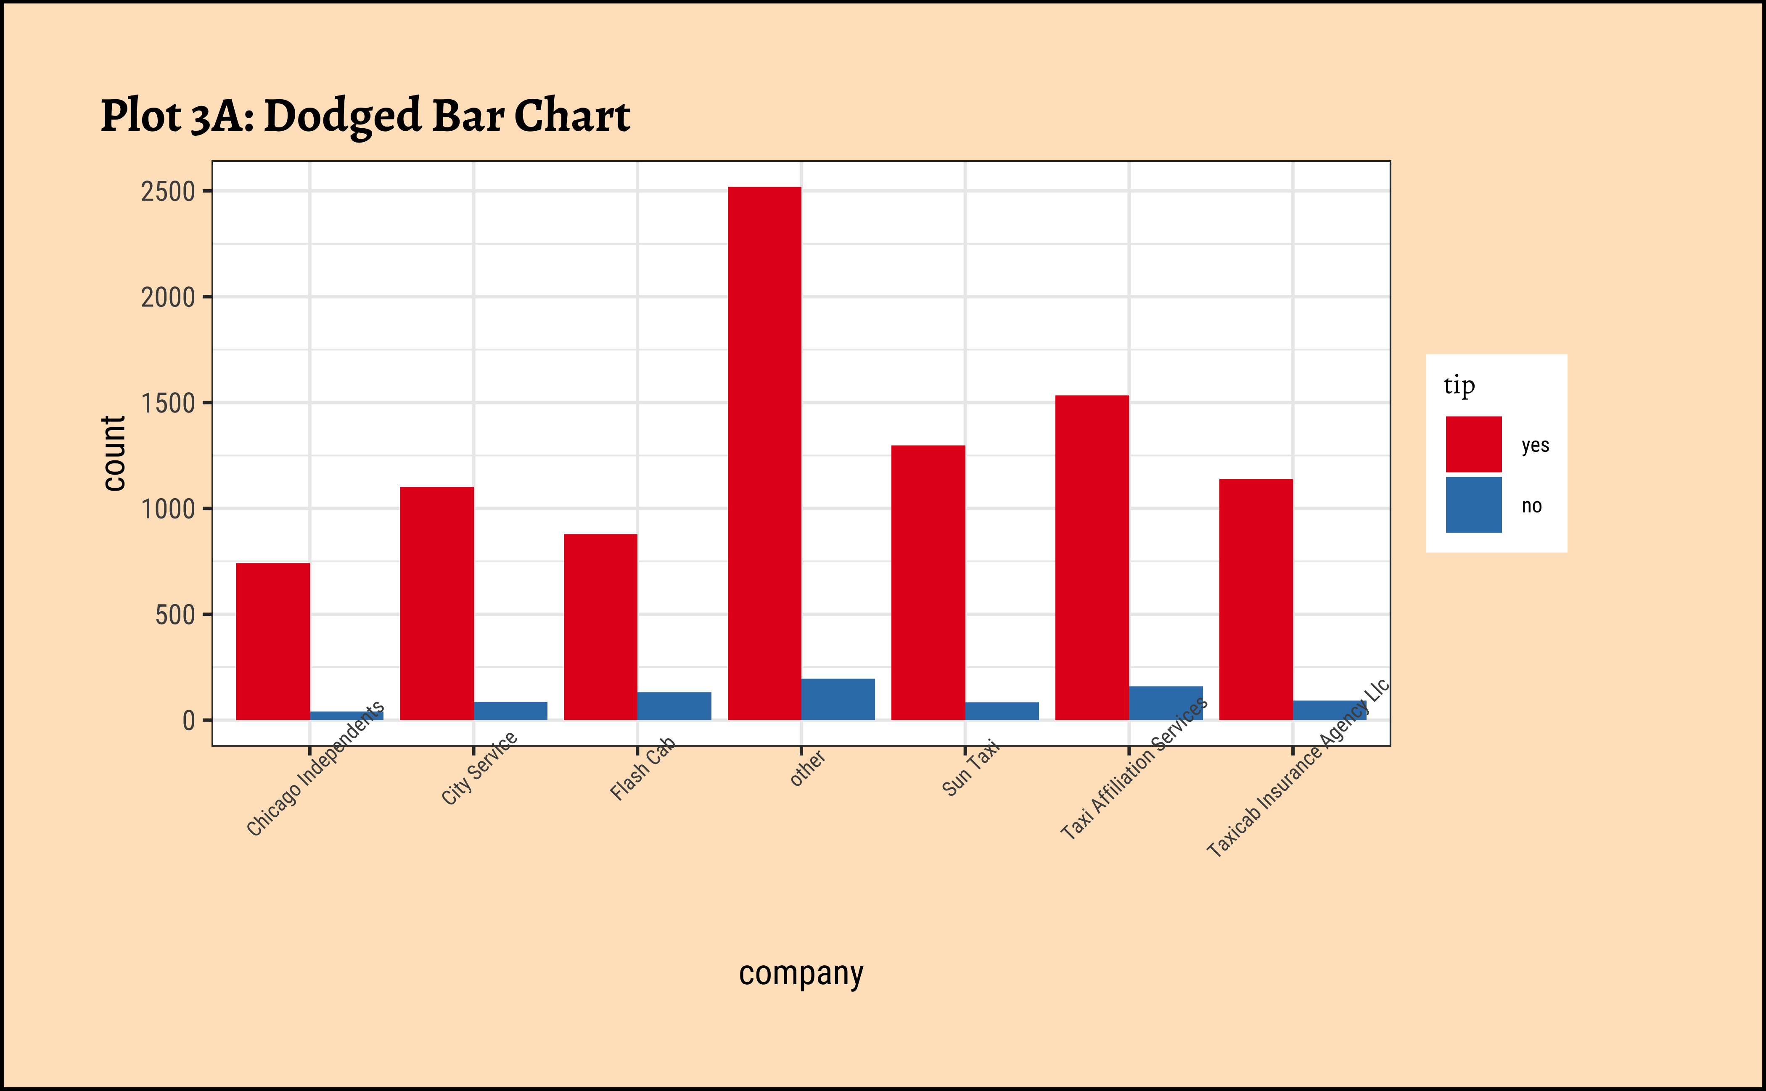Click the red Chicago Independents bar

[272, 641]
